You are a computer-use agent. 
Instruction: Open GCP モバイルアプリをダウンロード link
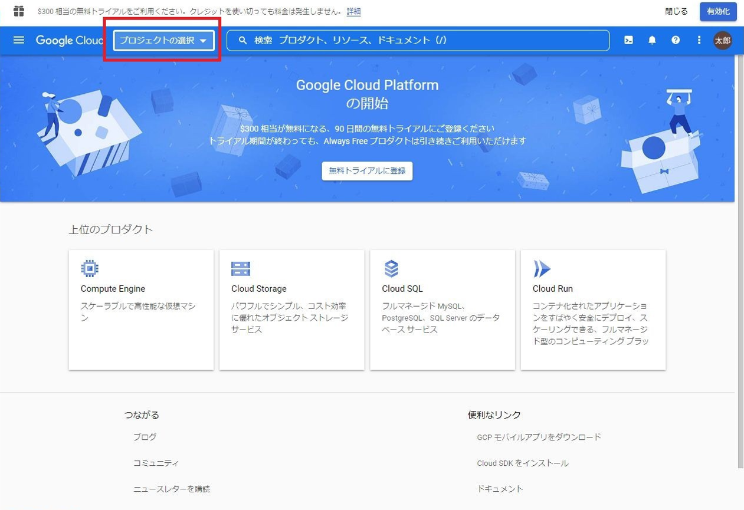click(539, 437)
